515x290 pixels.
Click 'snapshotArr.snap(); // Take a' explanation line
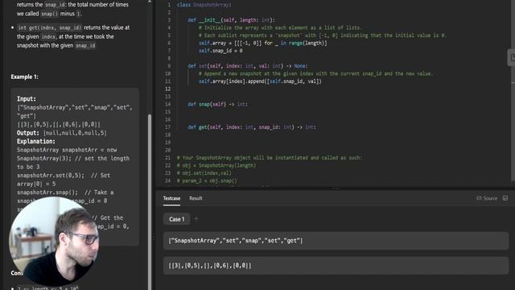coord(65,193)
